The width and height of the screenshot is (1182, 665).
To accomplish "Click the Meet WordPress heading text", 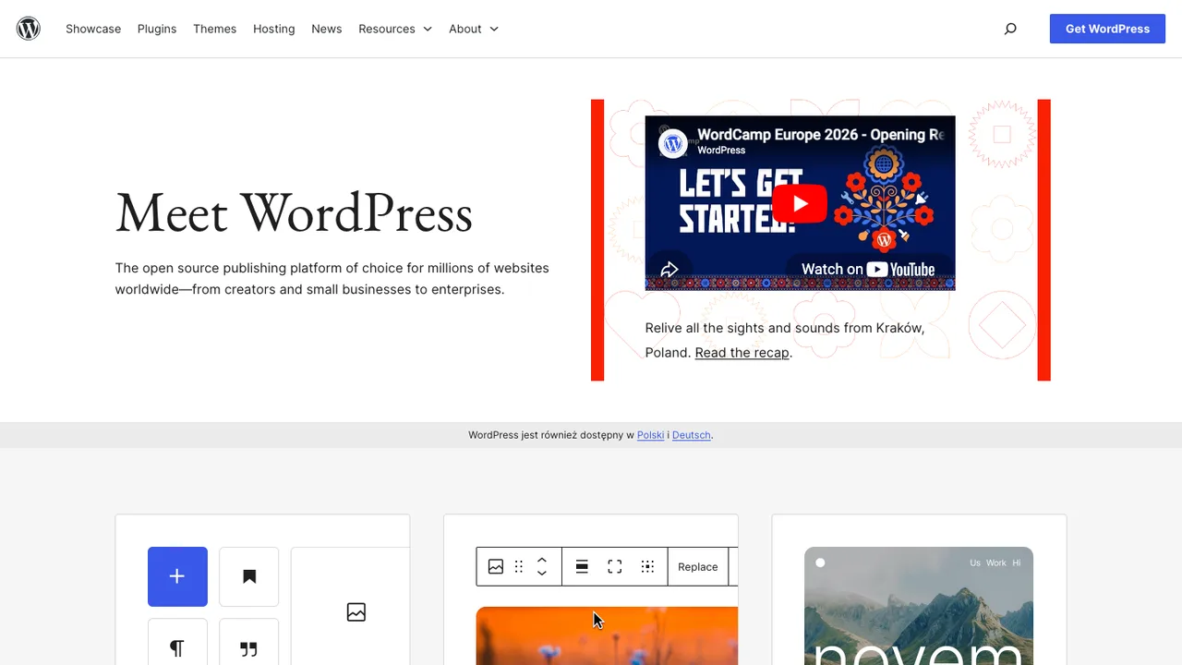I will 294,212.
